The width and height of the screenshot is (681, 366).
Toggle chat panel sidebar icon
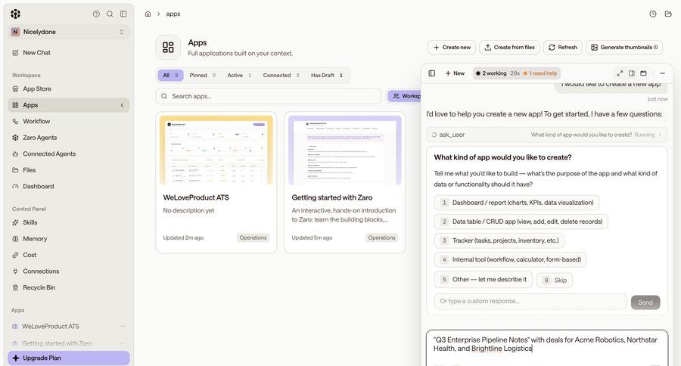(x=432, y=73)
